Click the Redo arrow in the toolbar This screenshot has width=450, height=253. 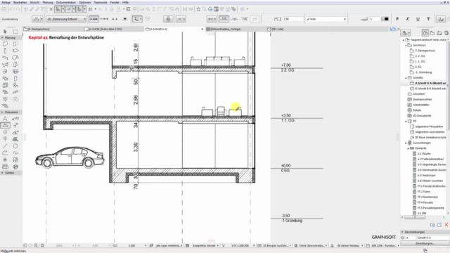[18, 9]
